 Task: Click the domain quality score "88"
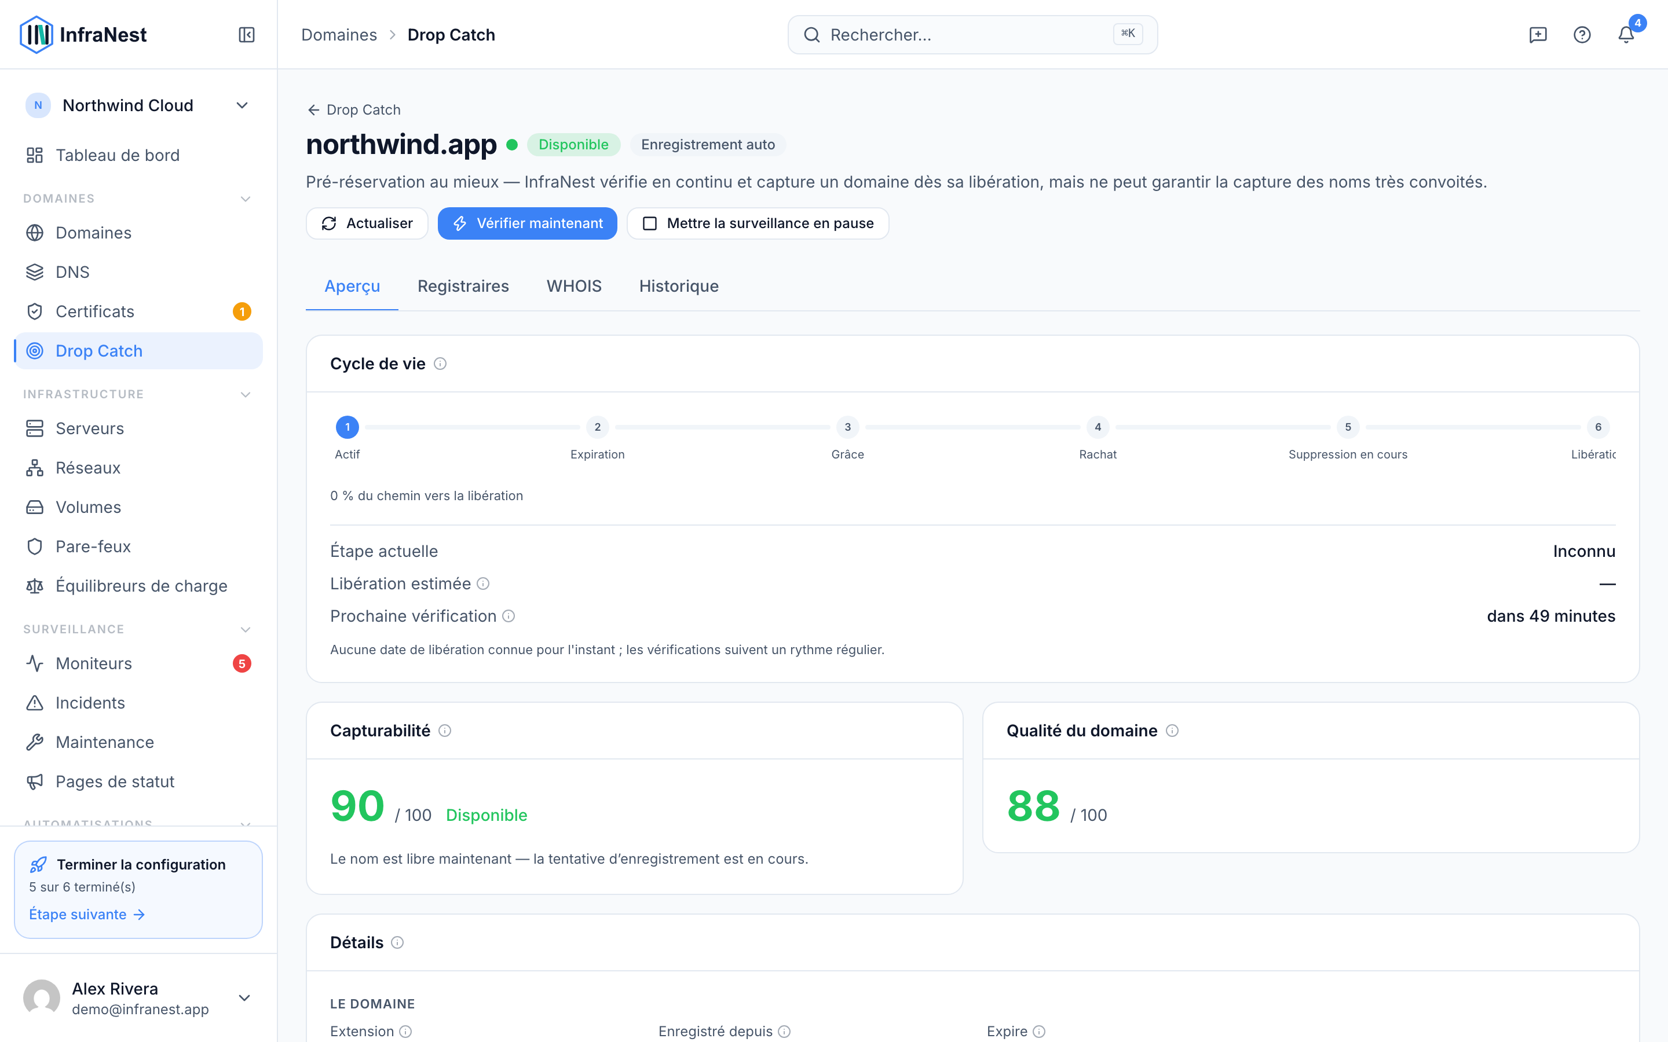tap(1033, 806)
